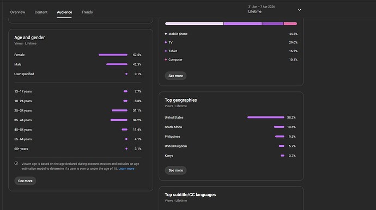Click See more under device type list
Screen dimensions: 376x210
pyautogui.click(x=175, y=76)
